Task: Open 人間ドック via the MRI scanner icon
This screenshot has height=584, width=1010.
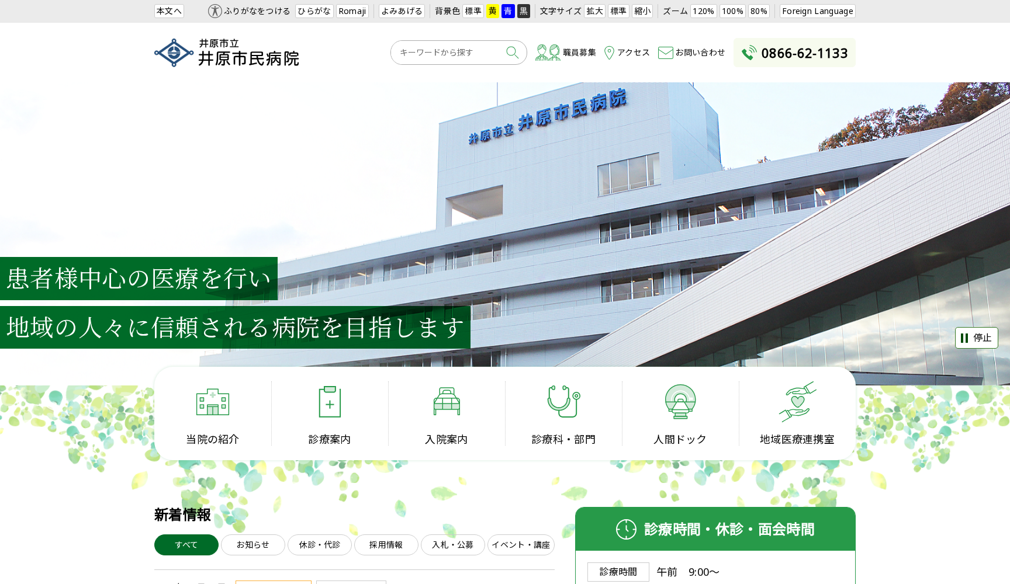Action: point(680,402)
